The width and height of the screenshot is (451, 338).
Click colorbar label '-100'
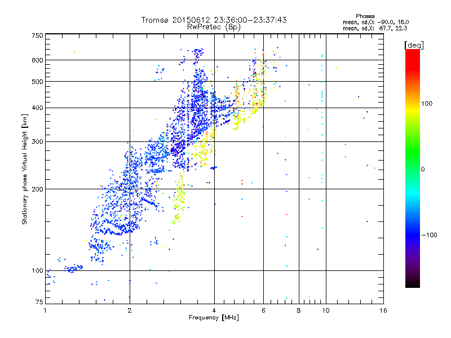click(x=430, y=235)
